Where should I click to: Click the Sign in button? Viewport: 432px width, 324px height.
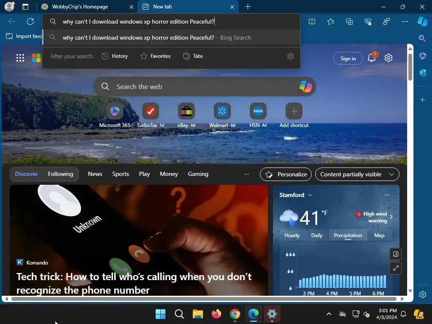[348, 58]
